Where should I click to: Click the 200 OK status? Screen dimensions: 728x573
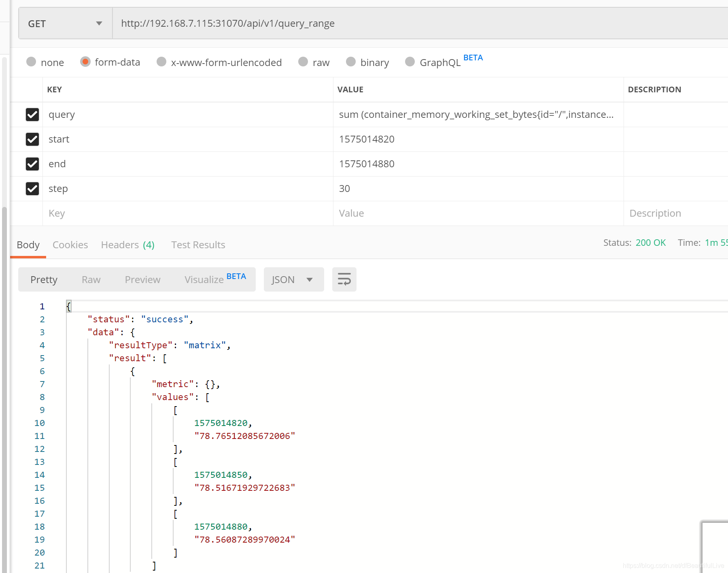(651, 243)
